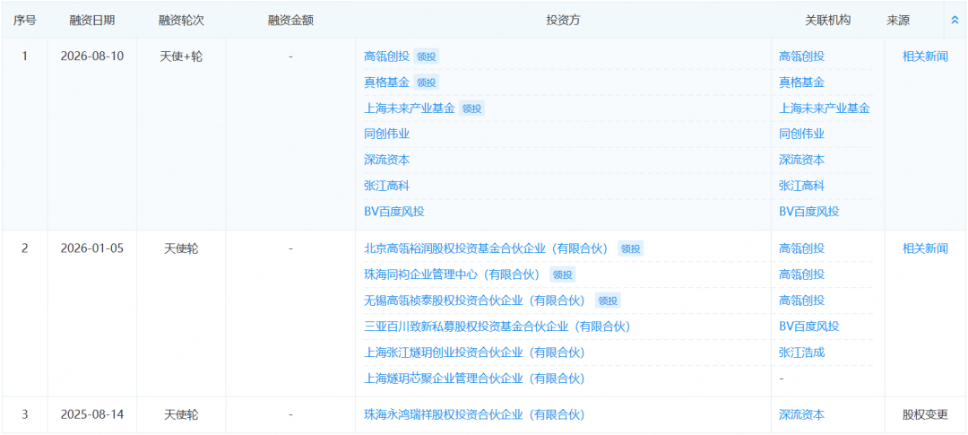The image size is (968, 435).
Task: Select the 2026-01-05 date cell
Action: tap(92, 248)
